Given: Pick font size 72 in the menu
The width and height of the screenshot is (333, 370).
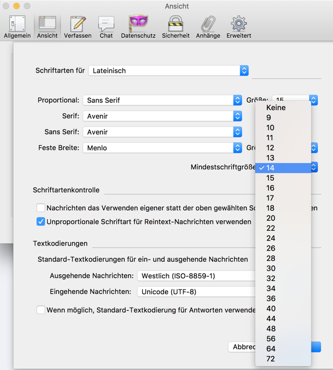Looking at the screenshot, I should tap(271, 359).
